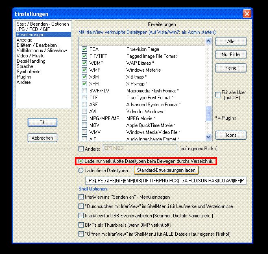Click the file type list scrollbar thumb

(x=208, y=114)
